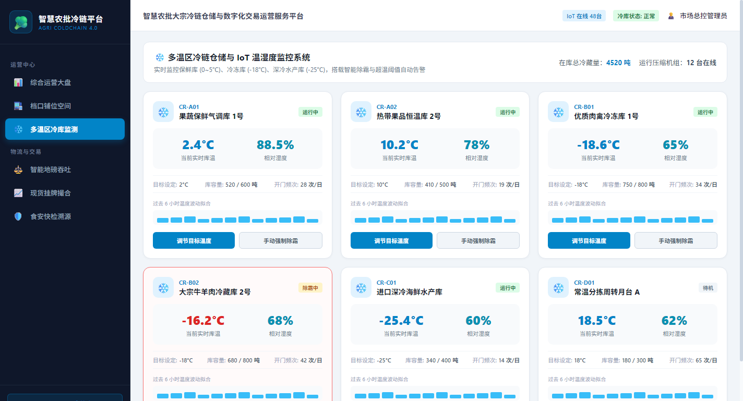
Task: Click 手动强制除霜 for 优质肉禽冷冻库 1号
Action: [x=676, y=240]
